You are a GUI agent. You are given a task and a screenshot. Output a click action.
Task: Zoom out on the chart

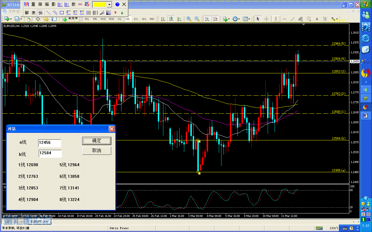pyautogui.click(x=197, y=19)
